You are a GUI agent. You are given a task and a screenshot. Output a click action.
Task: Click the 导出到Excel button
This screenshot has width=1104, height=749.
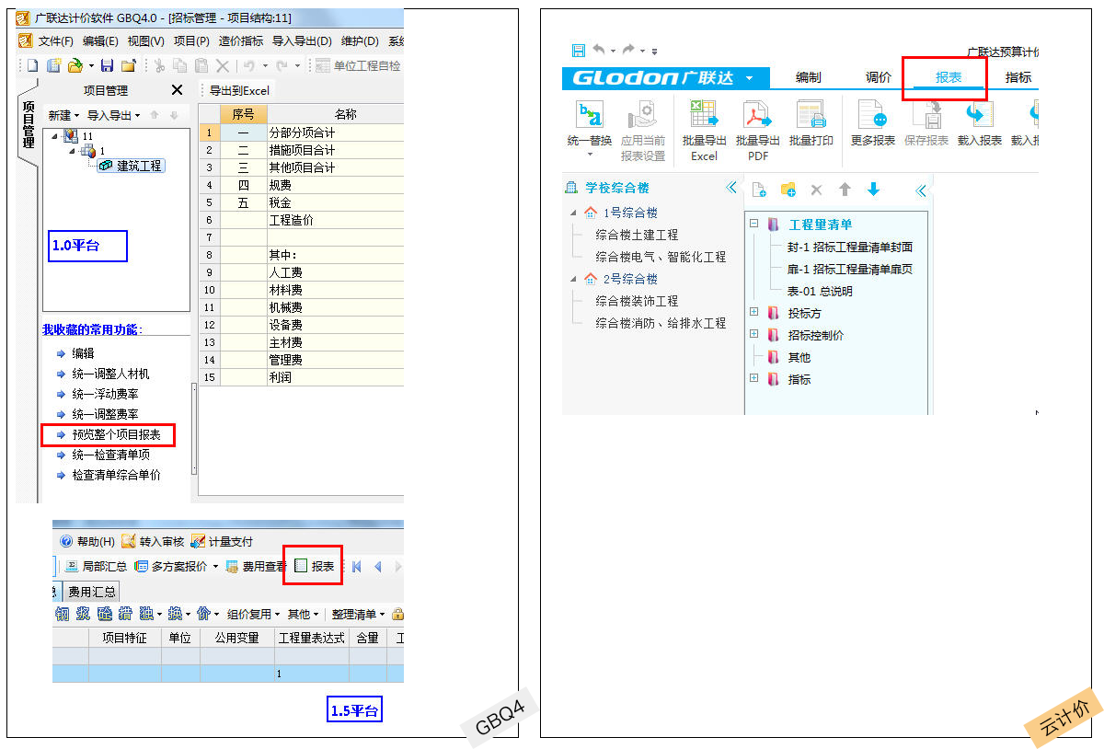click(x=238, y=90)
